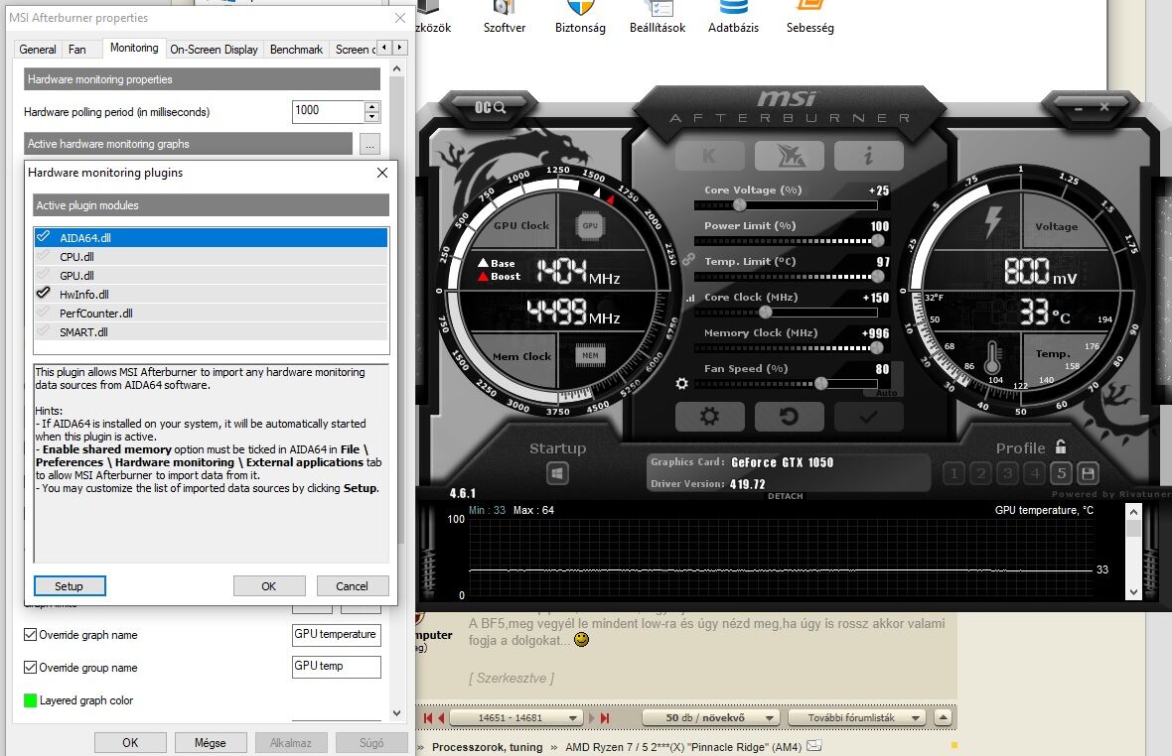Click the Processzorok, tuning breadcrumb link
1172x756 pixels.
(488, 747)
